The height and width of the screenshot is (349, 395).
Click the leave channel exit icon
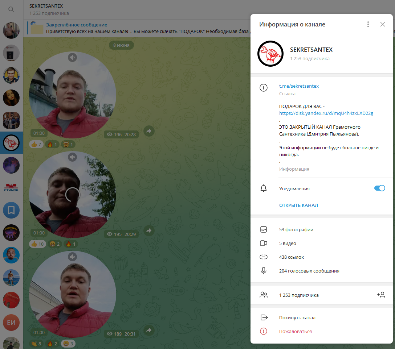264,317
